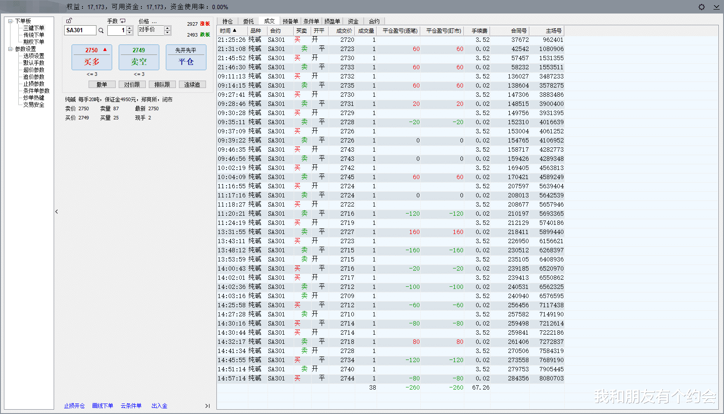Screen dimensions: 724x414
Task: Open the 画线下单 link
Action: [103, 406]
